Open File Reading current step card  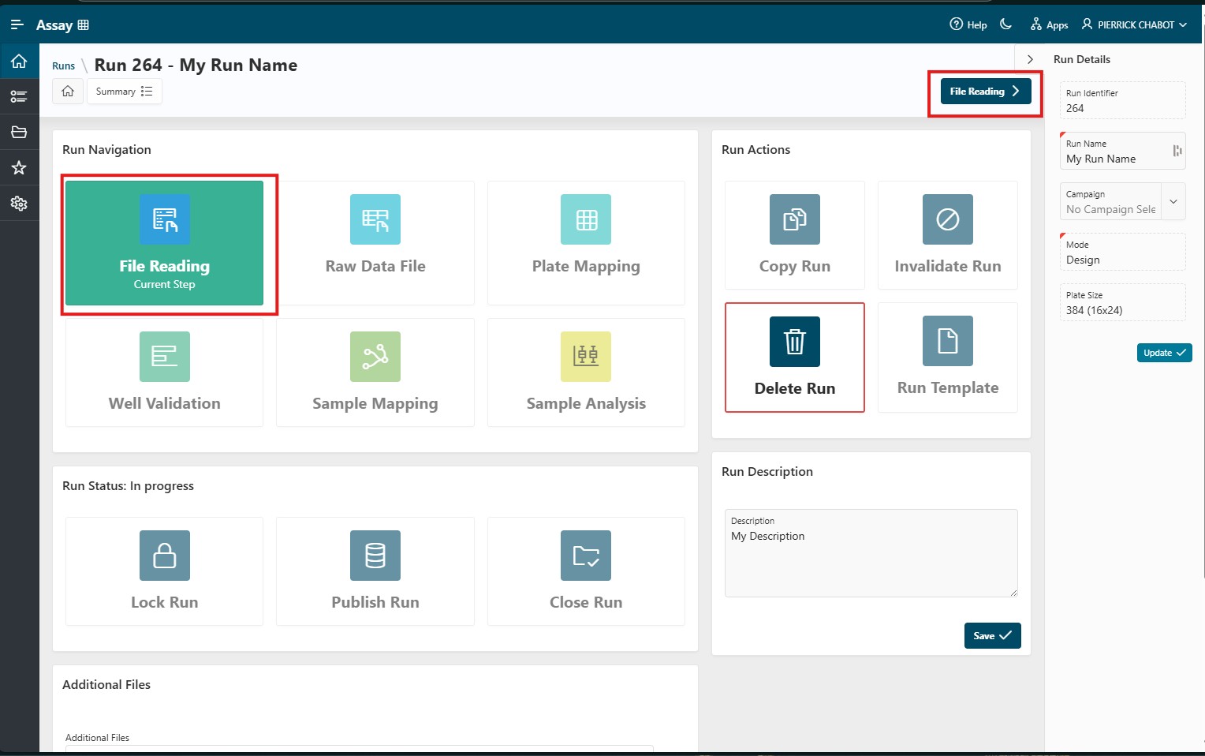(x=164, y=243)
